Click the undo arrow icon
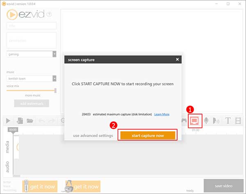Viewport: 246px width, 194px height. (x=41, y=121)
